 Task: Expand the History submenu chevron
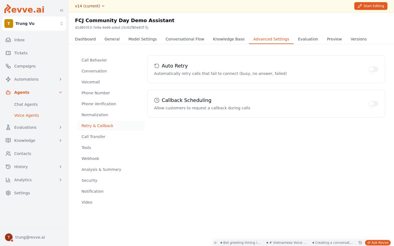(x=60, y=167)
